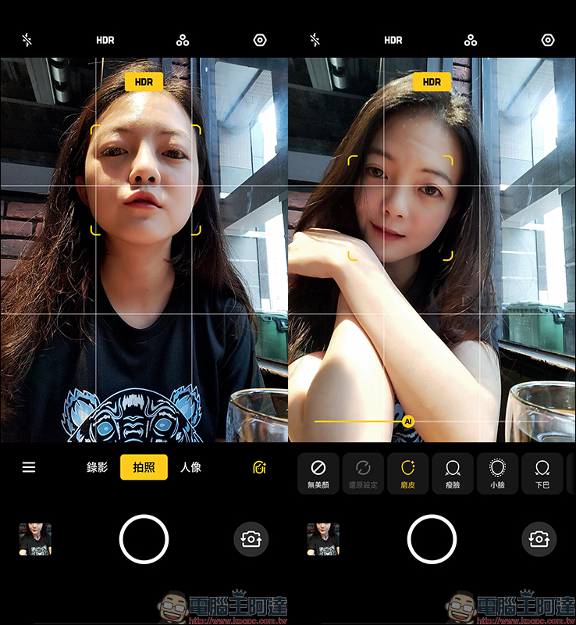Viewport: 576px width, 625px height.
Task: Select 無美顏 to disable beauty
Action: (x=318, y=473)
